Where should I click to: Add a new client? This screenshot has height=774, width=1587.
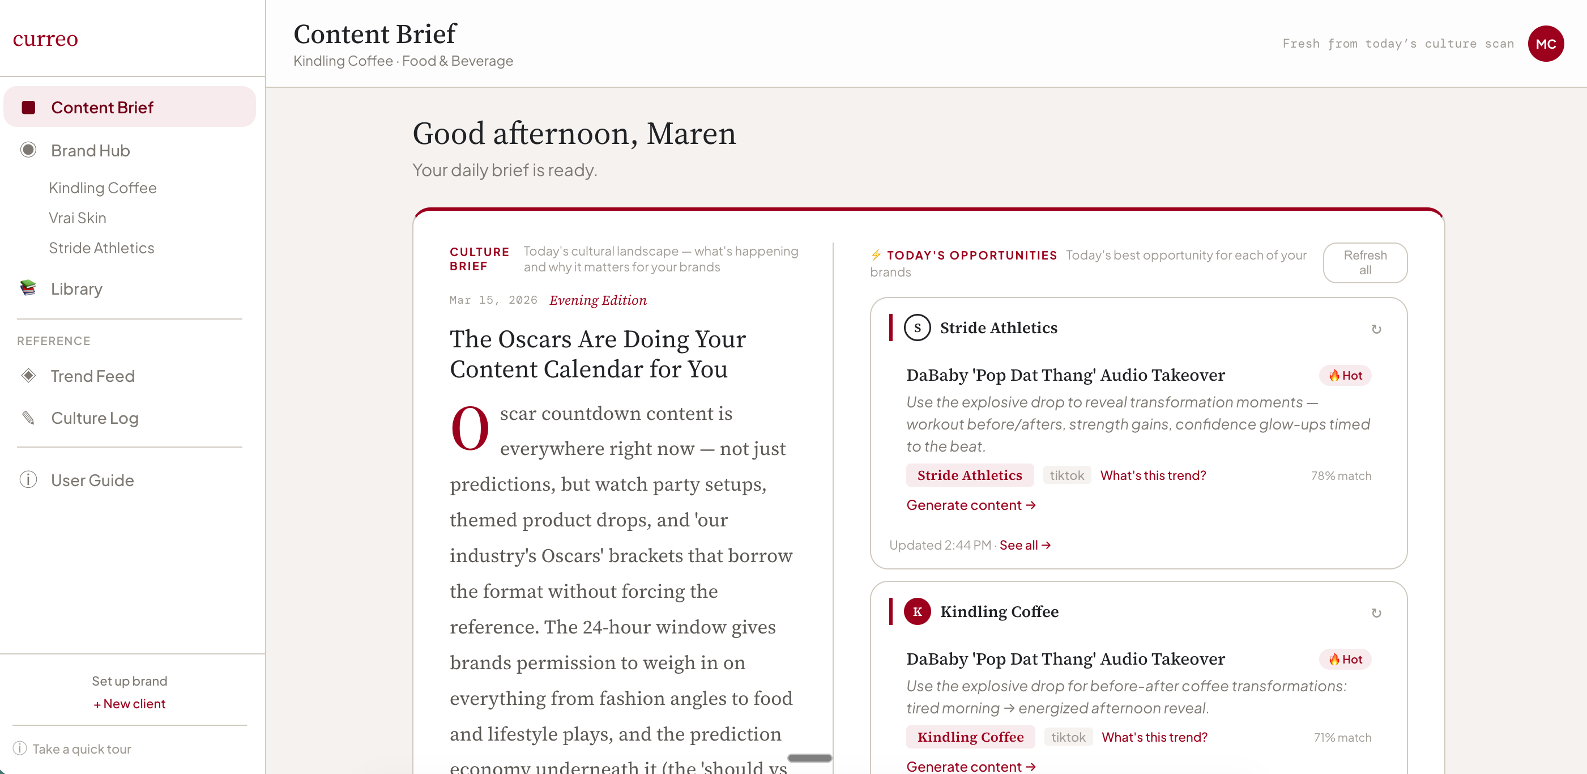129,703
